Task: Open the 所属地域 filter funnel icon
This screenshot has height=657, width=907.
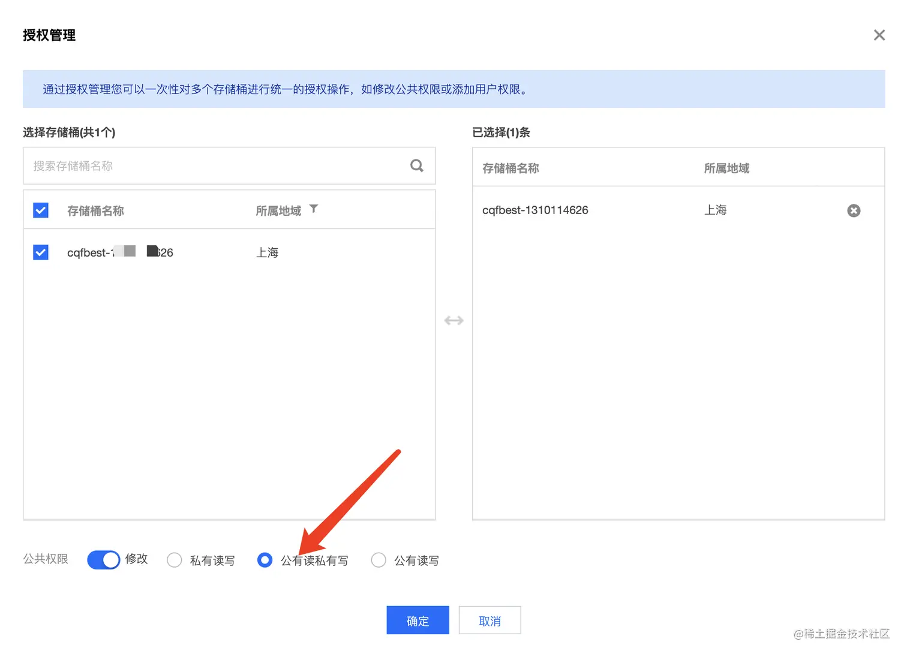Action: pos(314,209)
